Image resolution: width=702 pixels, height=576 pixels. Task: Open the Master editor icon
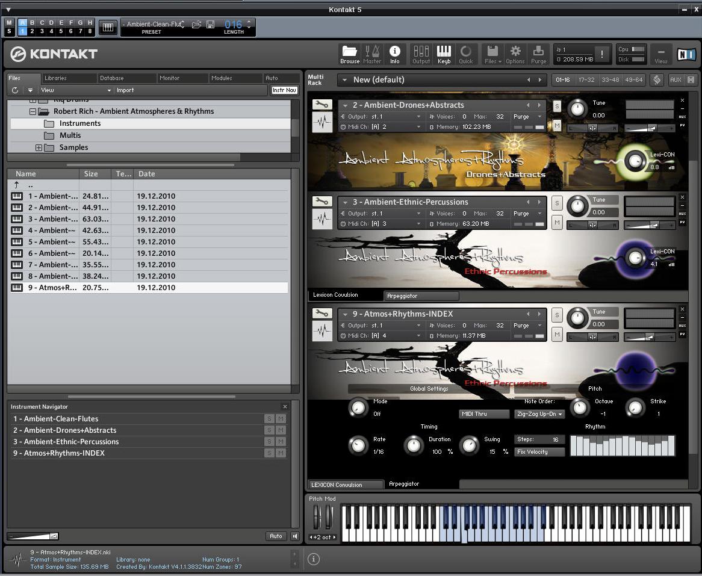(x=372, y=55)
